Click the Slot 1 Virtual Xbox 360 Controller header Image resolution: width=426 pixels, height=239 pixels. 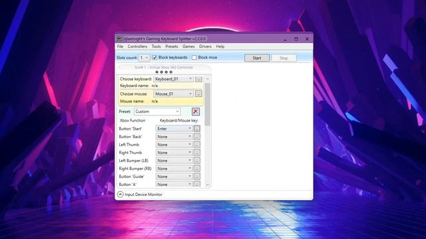164,68
